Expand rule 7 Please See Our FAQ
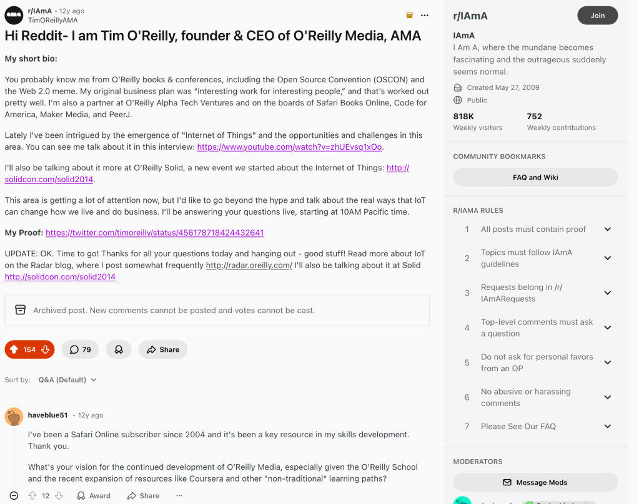639x504 pixels. (x=607, y=427)
